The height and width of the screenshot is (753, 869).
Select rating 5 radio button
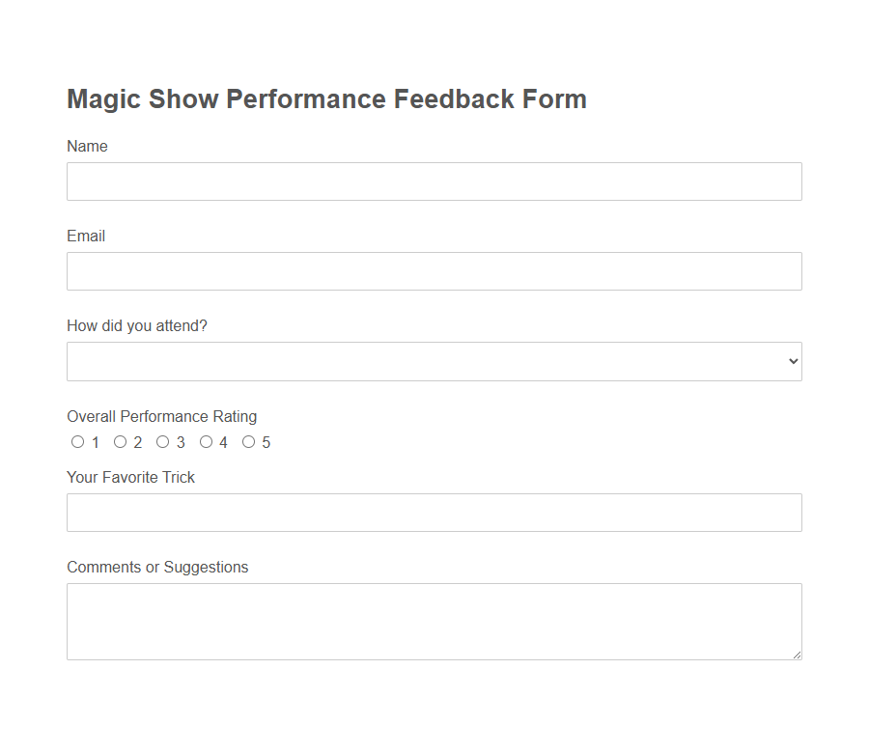[249, 441]
